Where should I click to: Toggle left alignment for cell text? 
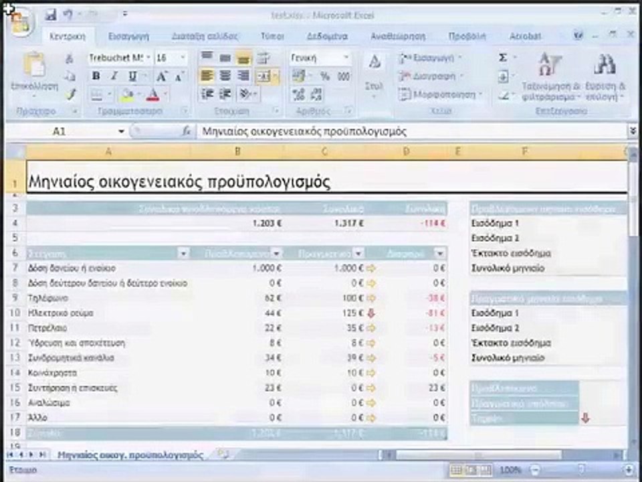pyautogui.click(x=207, y=76)
